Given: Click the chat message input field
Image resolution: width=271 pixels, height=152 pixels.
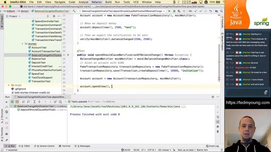Looking at the screenshot, I should tap(247, 92).
